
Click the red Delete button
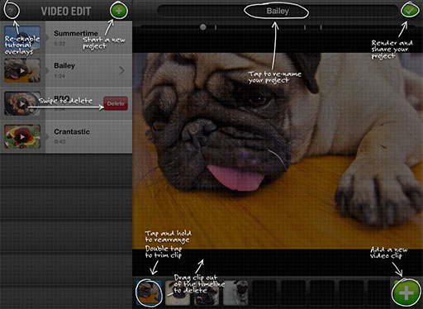pyautogui.click(x=116, y=103)
